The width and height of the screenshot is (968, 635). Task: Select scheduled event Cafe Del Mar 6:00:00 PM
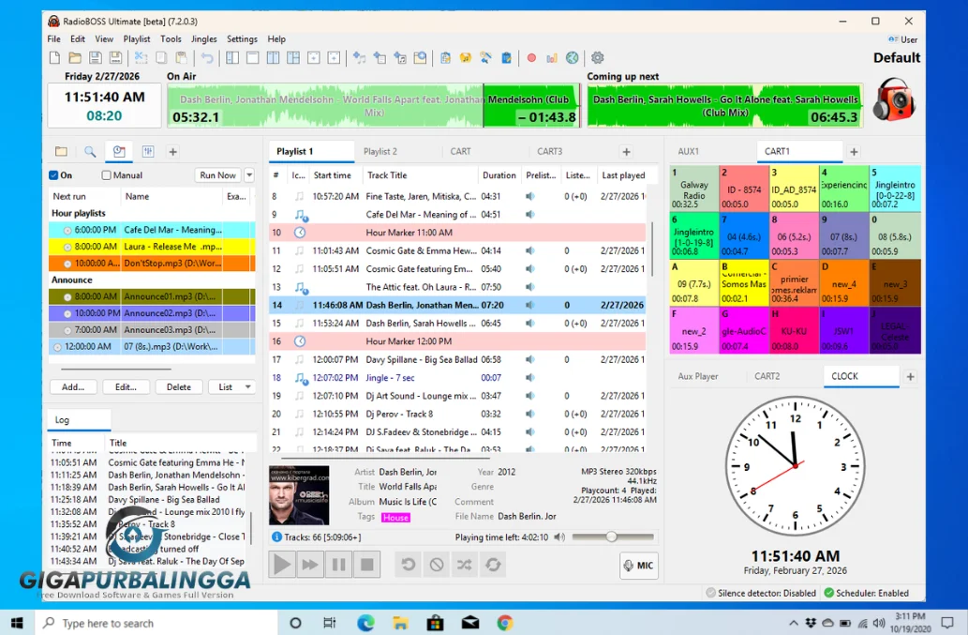pos(152,230)
